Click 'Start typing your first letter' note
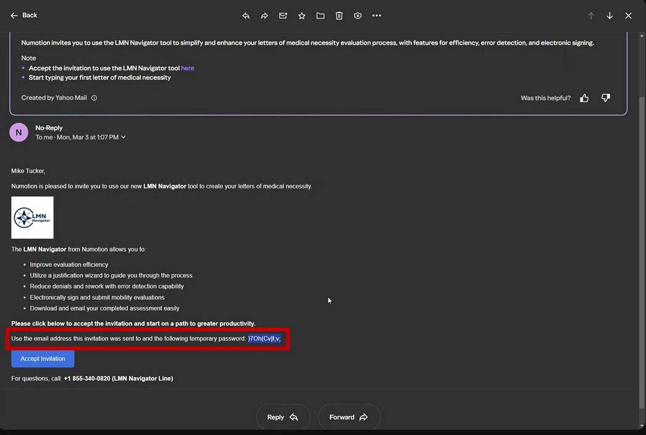Image resolution: width=646 pixels, height=435 pixels. pos(99,77)
